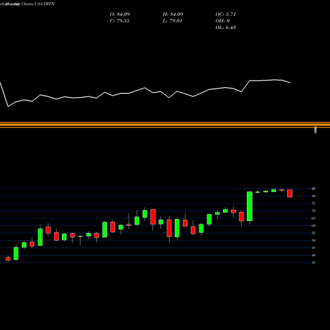Select the 70 price axis label
The image size is (330, 330).
pos(313,211)
